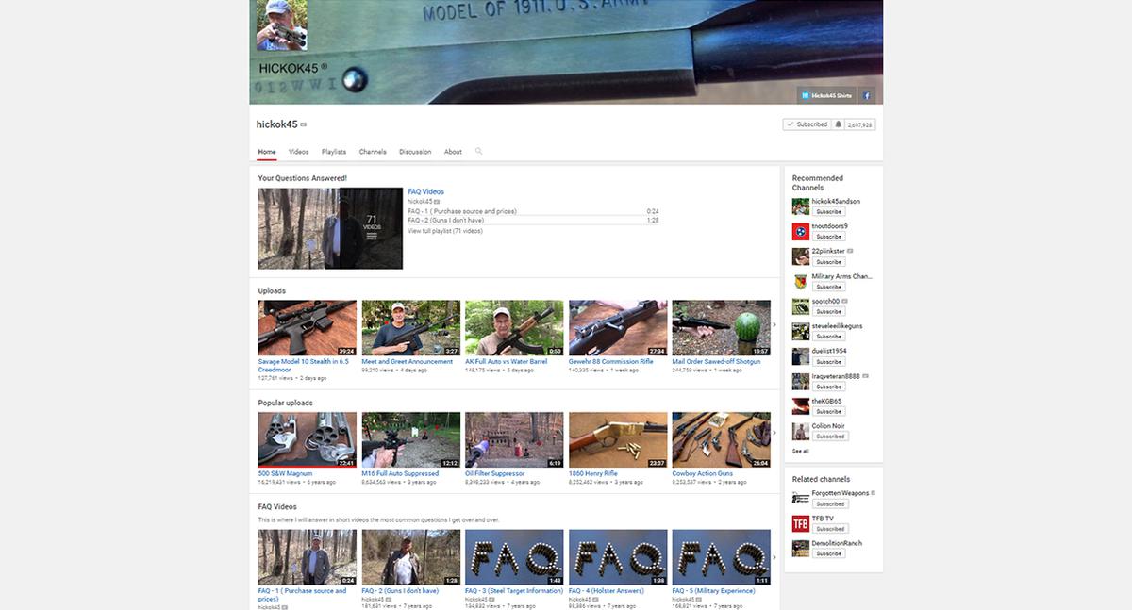
Task: Open duelist1954 channel avatar
Action: coord(801,356)
